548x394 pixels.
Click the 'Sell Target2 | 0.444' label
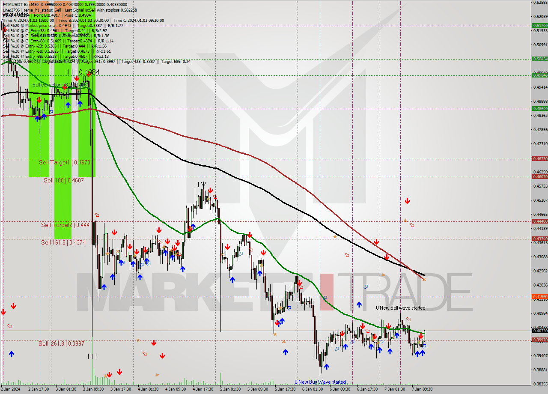coord(65,225)
